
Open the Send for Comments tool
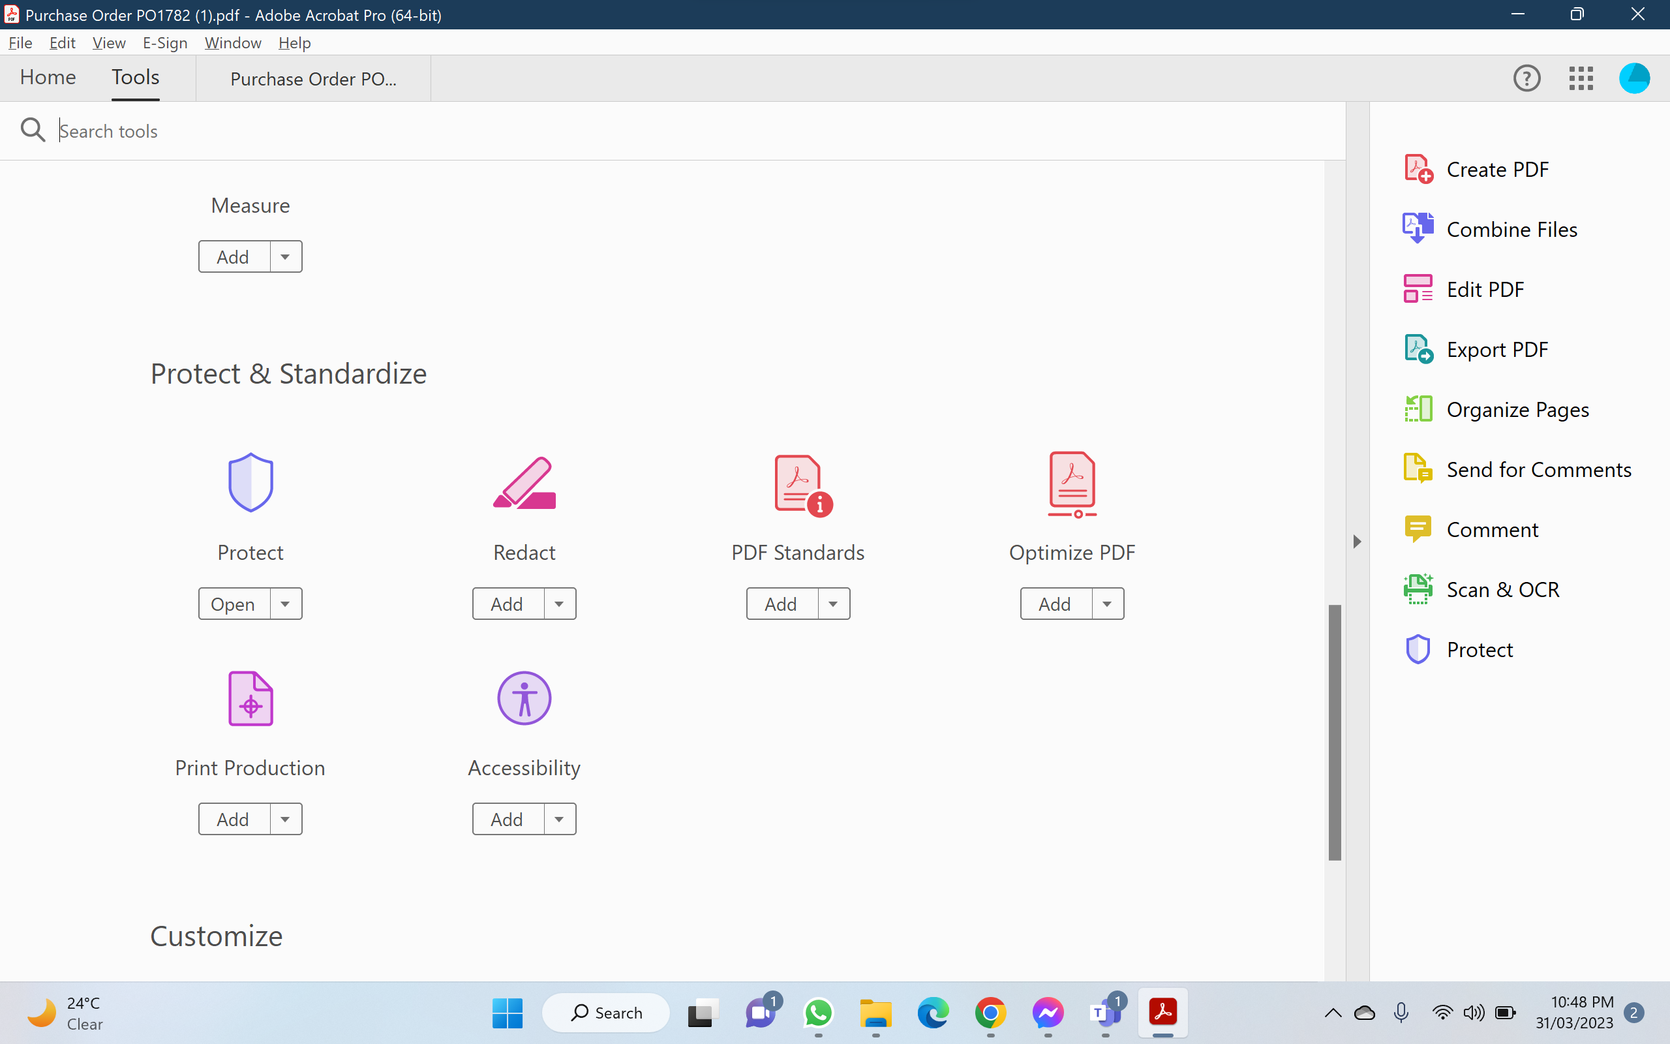1538,469
